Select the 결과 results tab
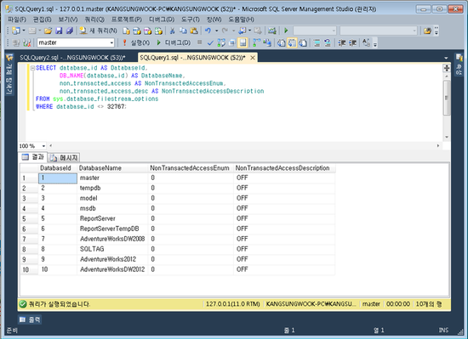 pyautogui.click(x=33, y=156)
